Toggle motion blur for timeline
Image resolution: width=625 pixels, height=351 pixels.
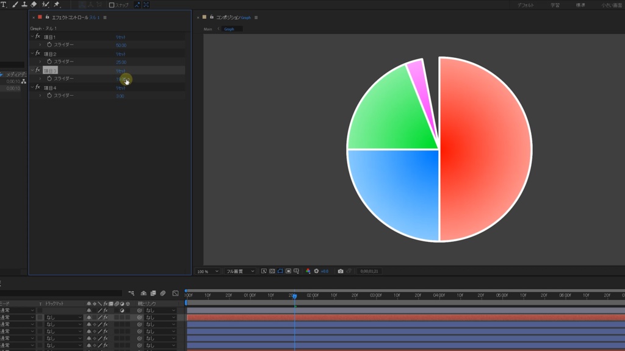point(162,293)
